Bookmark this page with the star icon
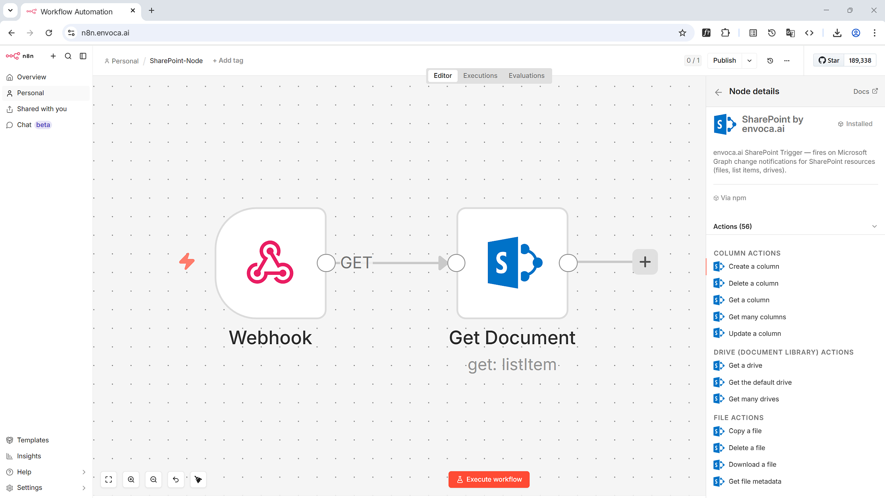Screen dimensions: 885x498 (x=682, y=33)
